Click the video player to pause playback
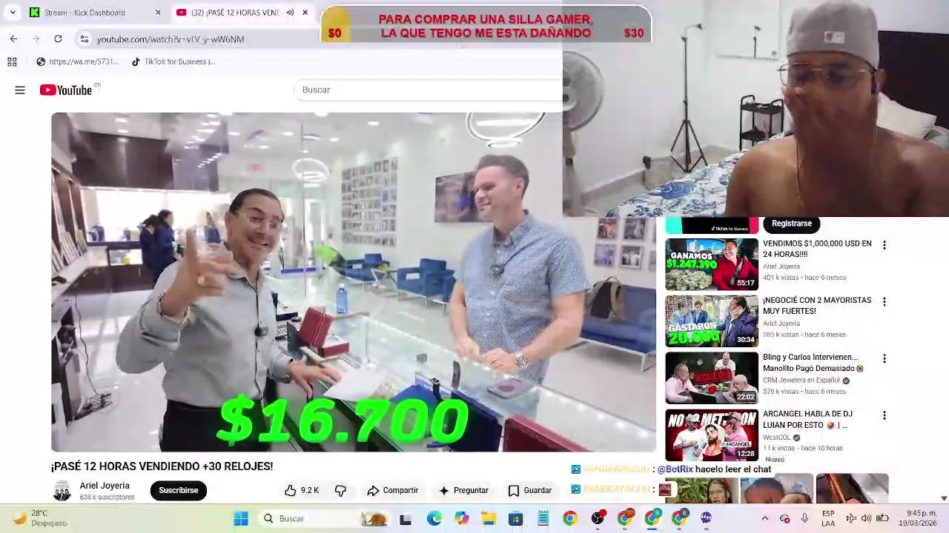949x533 pixels. 353,282
